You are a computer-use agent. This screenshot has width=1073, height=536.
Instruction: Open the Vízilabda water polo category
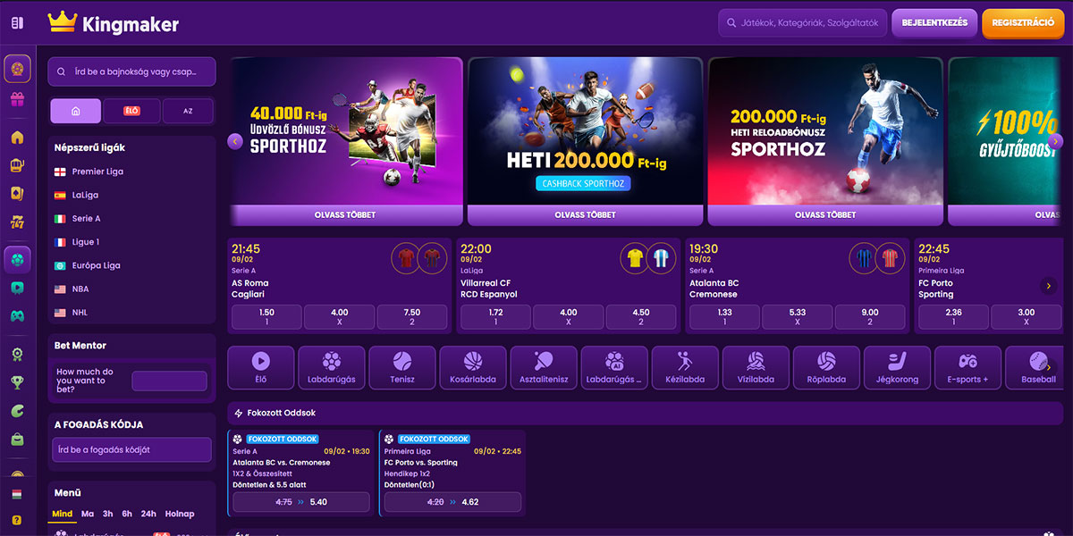pos(756,367)
